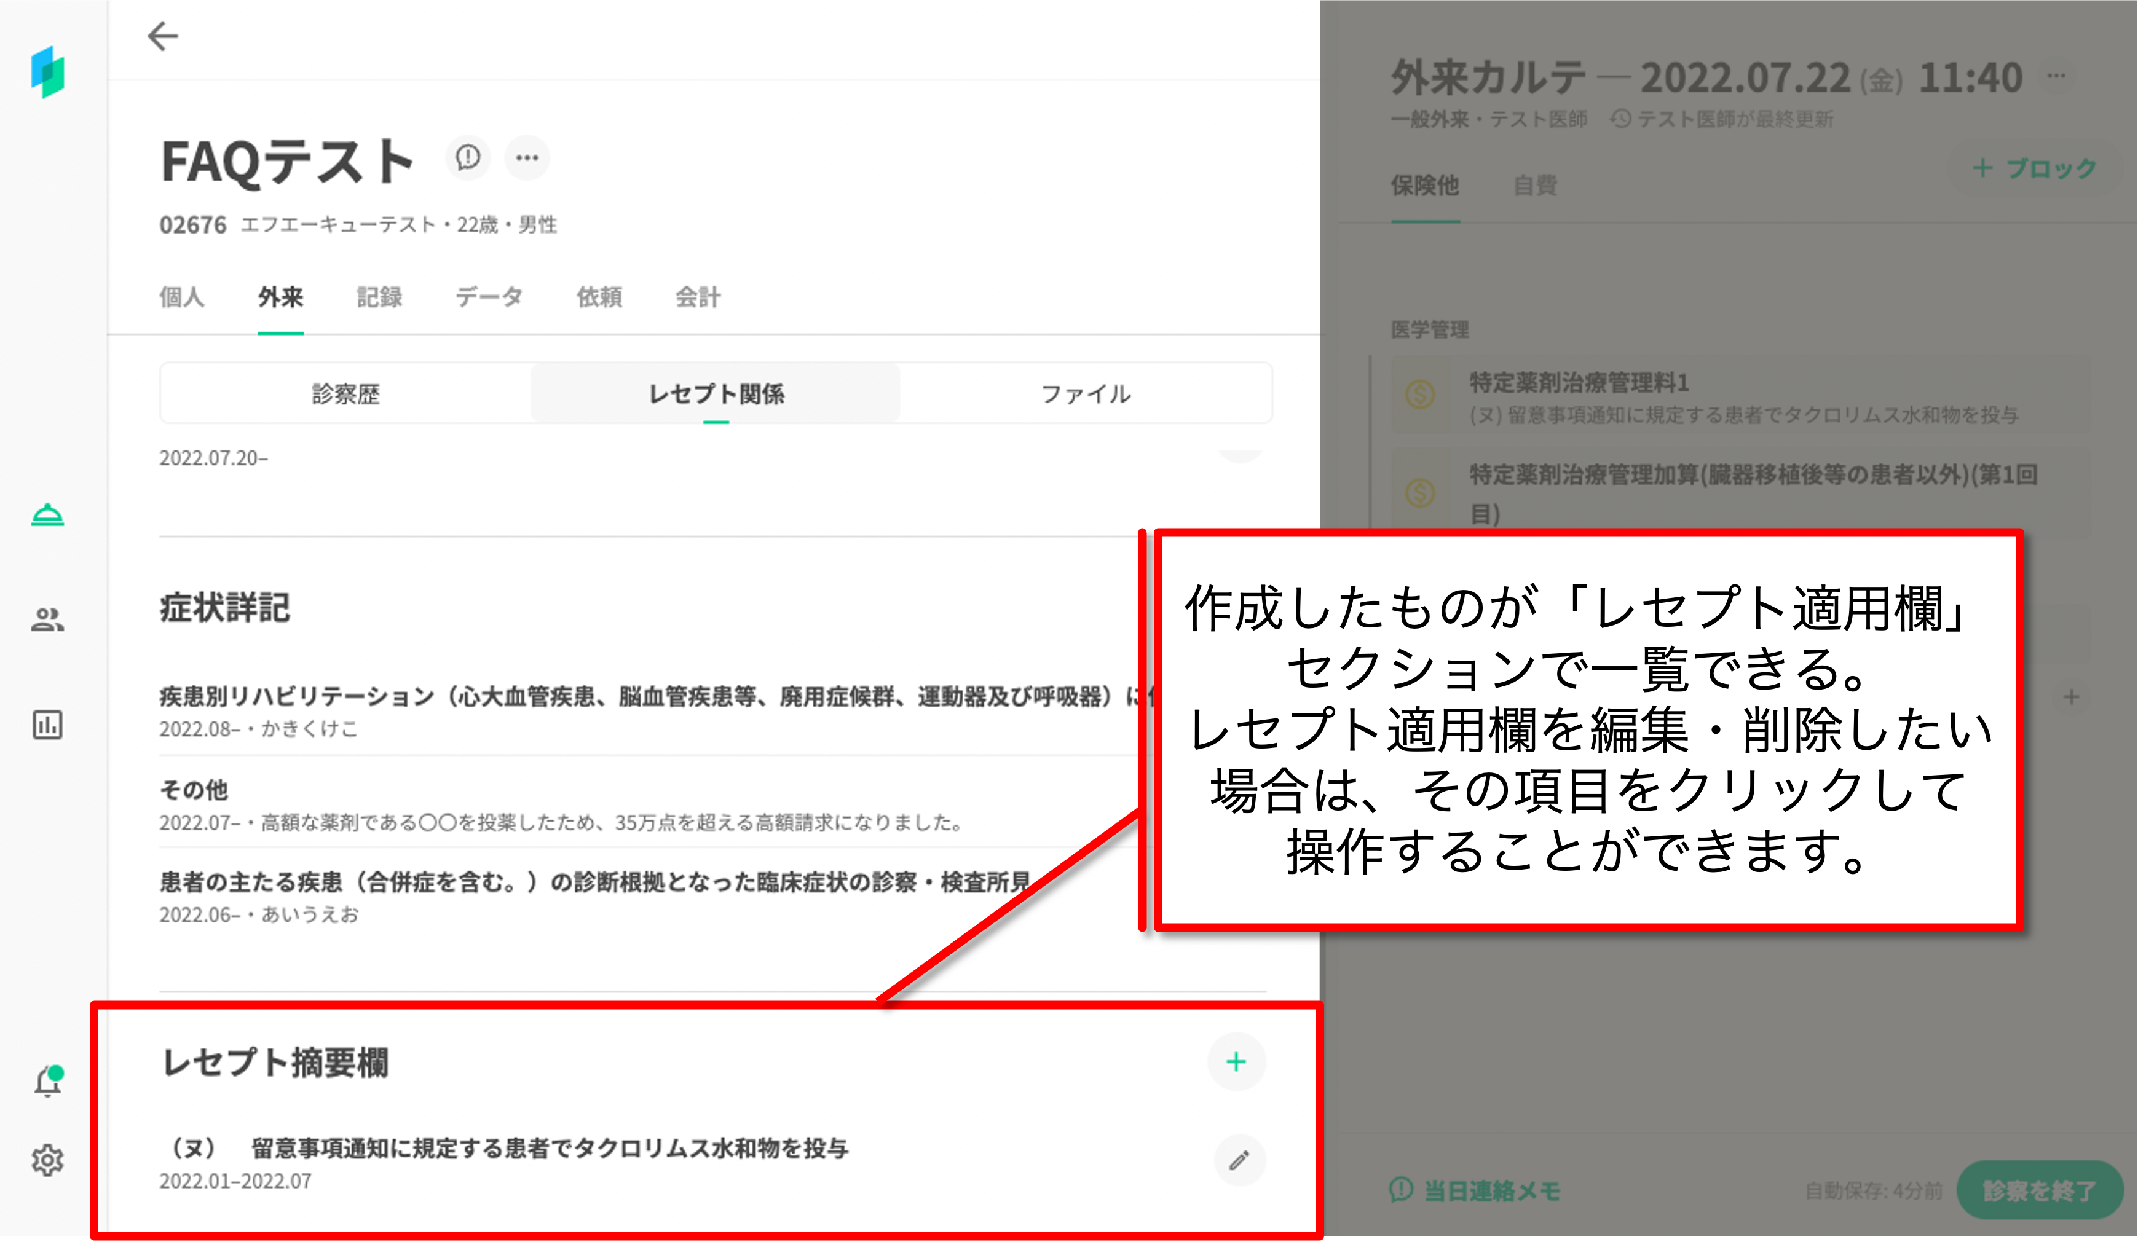
Task: Click the reception bell icon in sidebar
Action: 47,515
